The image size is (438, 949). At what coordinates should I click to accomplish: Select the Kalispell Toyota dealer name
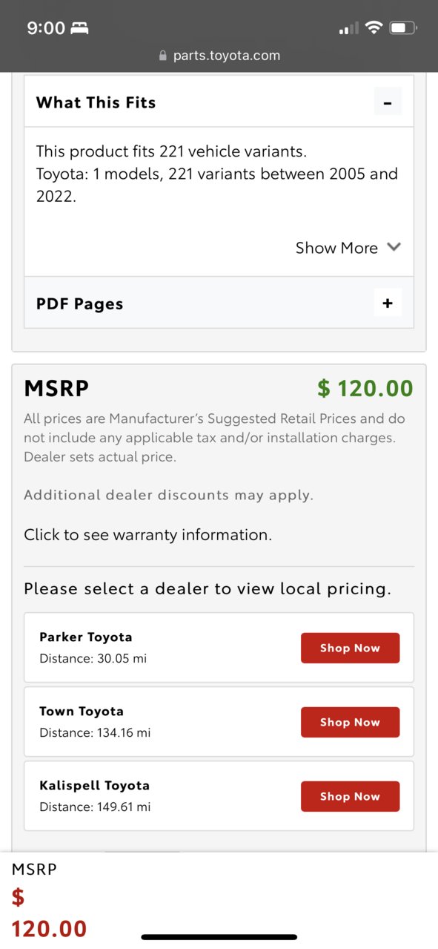click(94, 785)
